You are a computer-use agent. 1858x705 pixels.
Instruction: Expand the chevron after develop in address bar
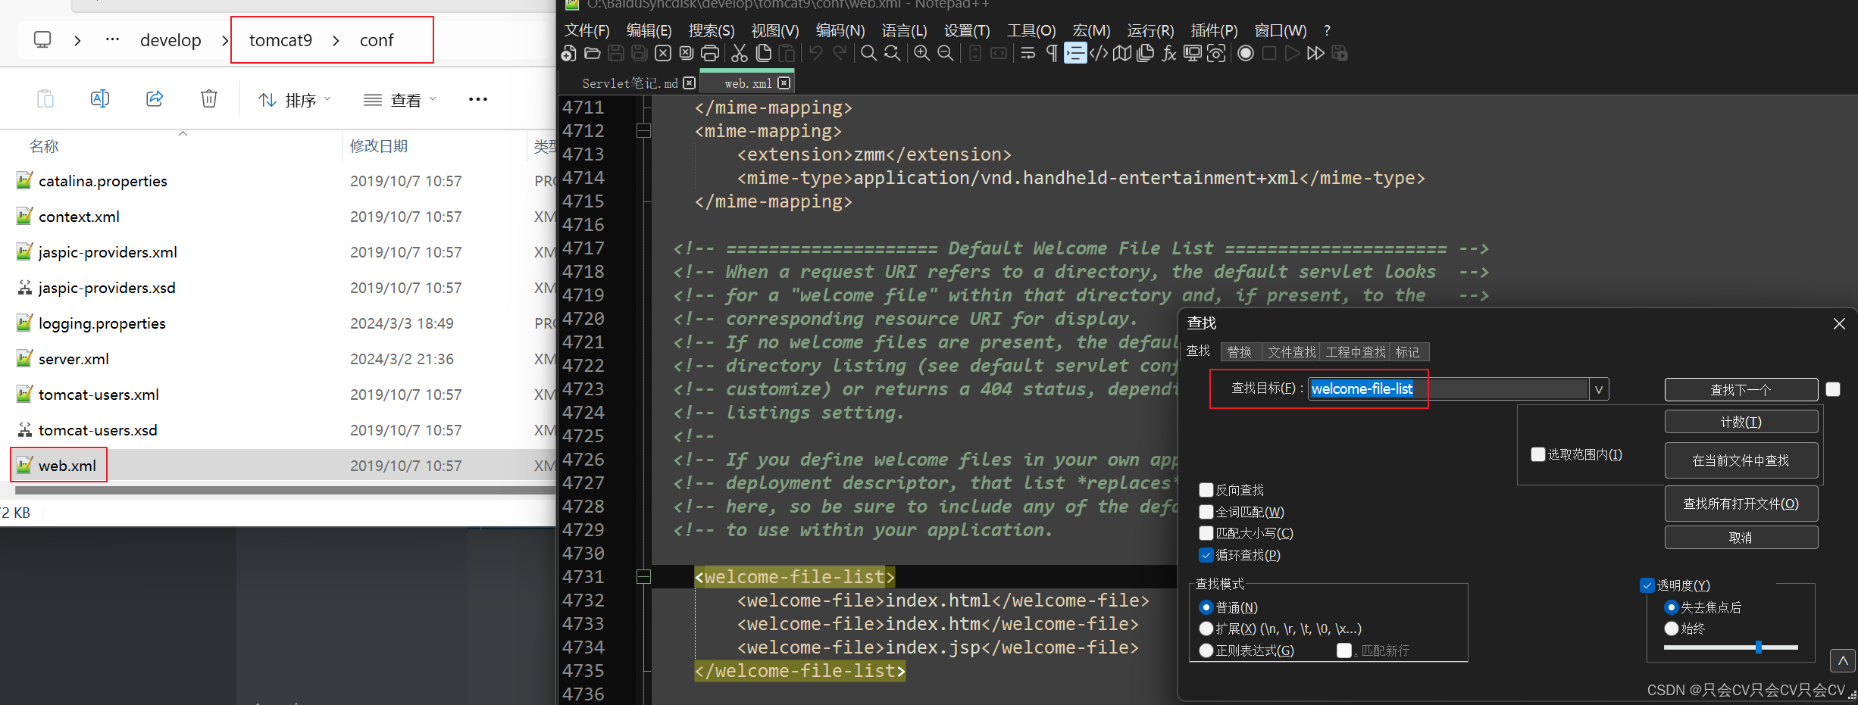(x=225, y=40)
